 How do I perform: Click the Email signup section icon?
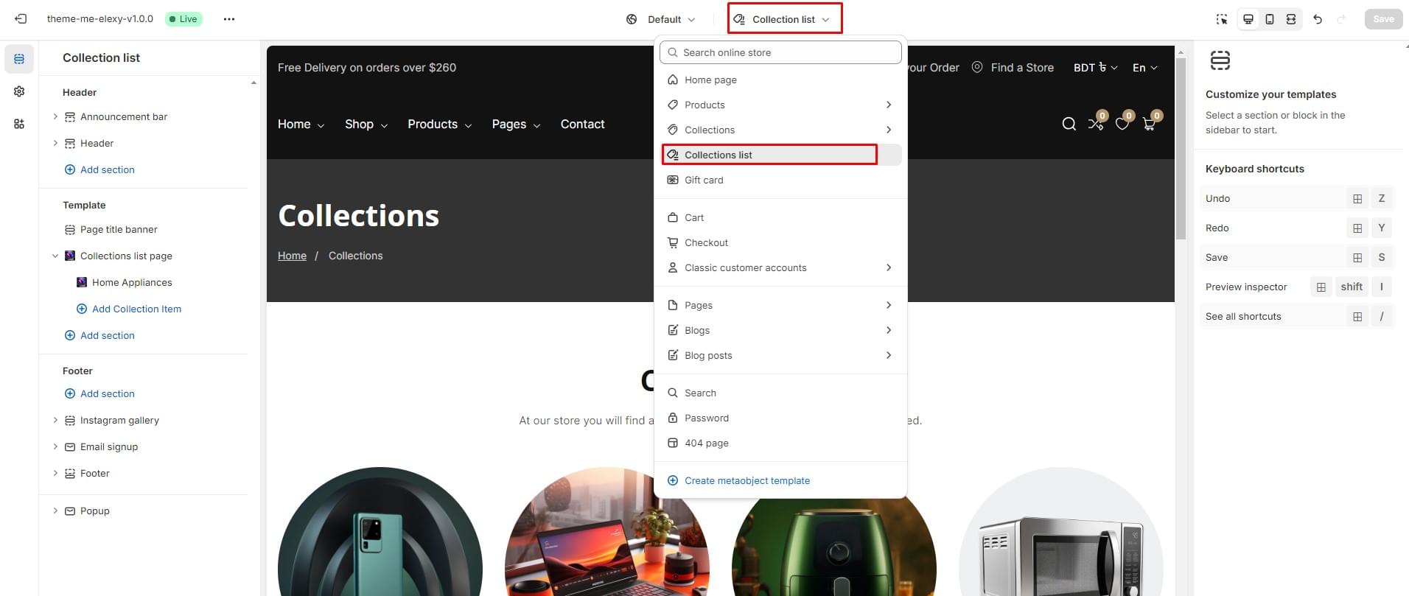(x=70, y=447)
